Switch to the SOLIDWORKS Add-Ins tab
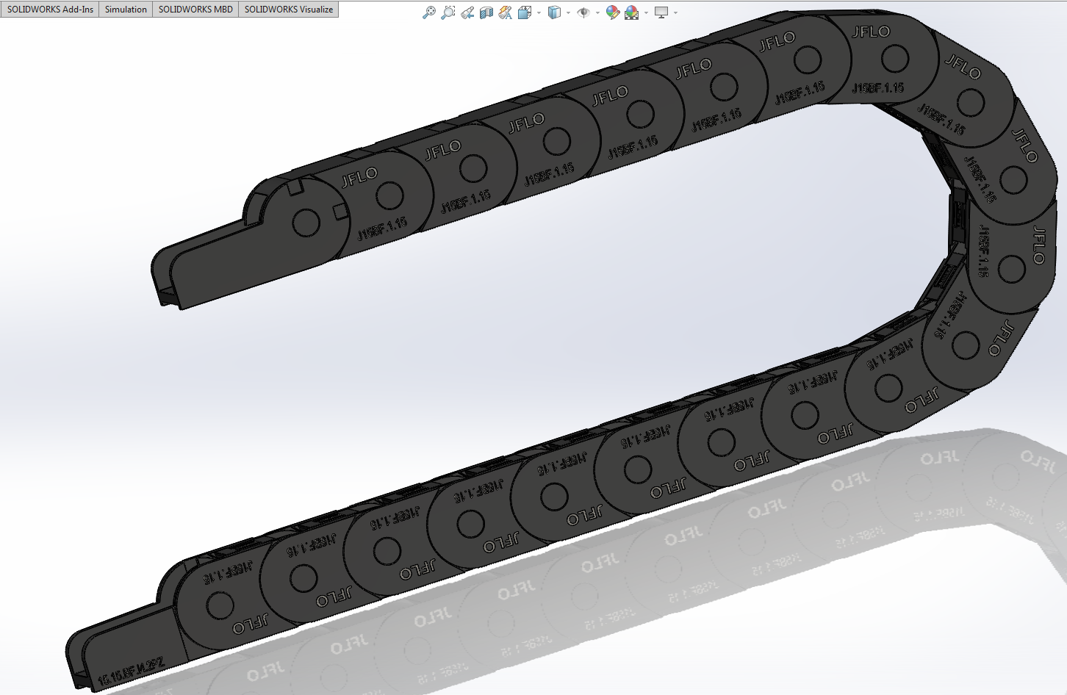Viewport: 1067px width, 695px height. [50, 10]
